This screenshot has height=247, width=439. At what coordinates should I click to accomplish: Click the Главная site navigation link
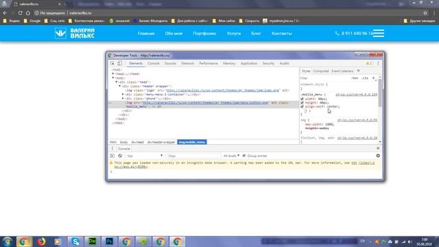point(146,34)
